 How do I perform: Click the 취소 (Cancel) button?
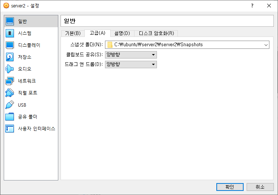pos(260,187)
